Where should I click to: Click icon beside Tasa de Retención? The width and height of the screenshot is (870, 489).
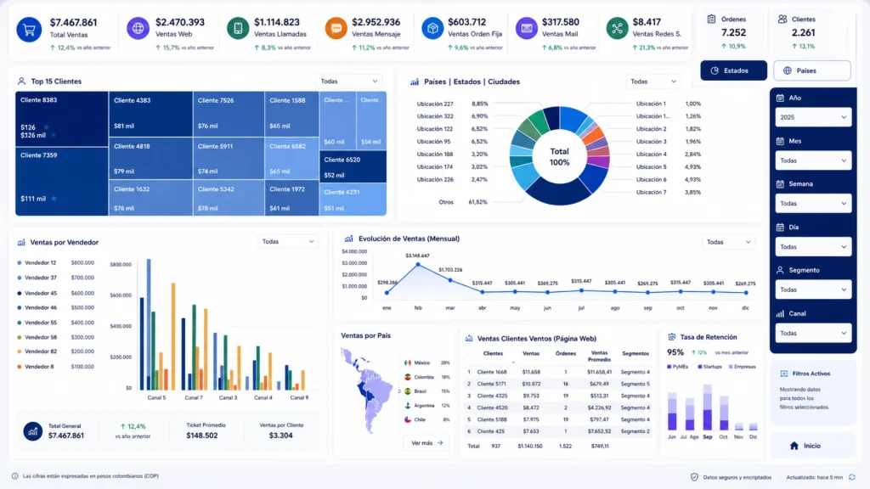point(672,336)
